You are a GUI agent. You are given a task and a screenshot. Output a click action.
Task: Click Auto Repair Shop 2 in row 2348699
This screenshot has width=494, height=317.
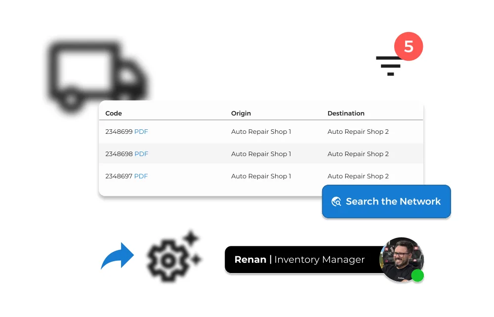pyautogui.click(x=358, y=131)
